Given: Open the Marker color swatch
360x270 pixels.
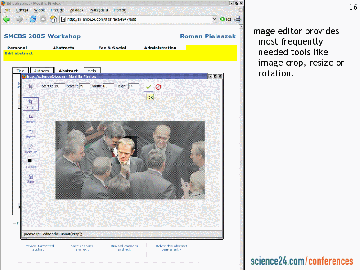Looking at the screenshot, I should pyautogui.click(x=31, y=162).
